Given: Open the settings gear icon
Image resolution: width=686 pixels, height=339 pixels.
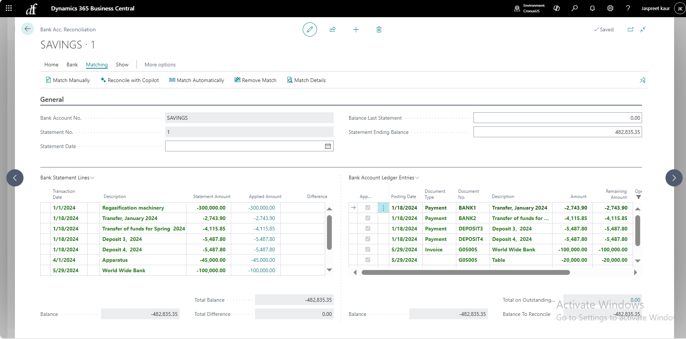Looking at the screenshot, I should tap(610, 8).
